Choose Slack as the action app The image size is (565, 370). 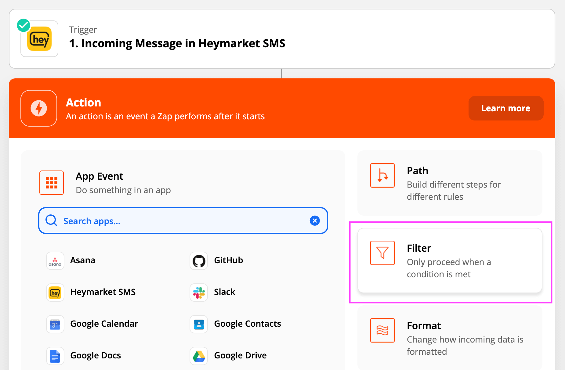pyautogui.click(x=225, y=292)
